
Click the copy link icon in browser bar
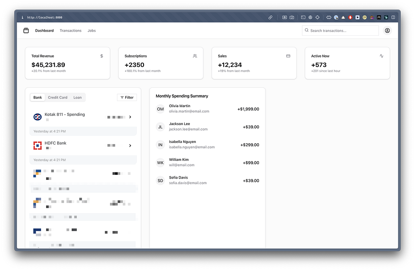270,17
